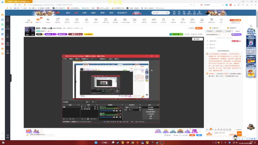Open the 帮助(H) menu in OBS
The image size is (258, 145).
click(116, 59)
